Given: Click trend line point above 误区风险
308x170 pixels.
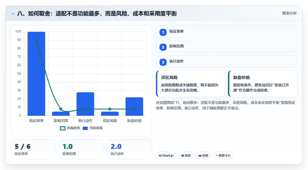Looking at the screenshot, I should click(110, 109).
